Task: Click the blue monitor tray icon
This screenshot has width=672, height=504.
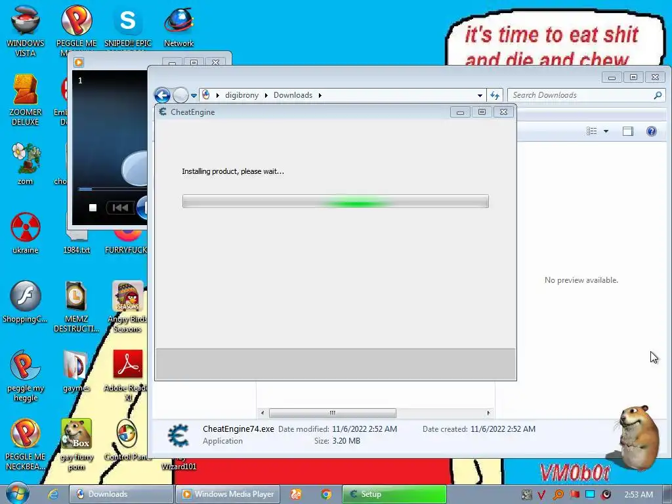Action: tap(590, 494)
